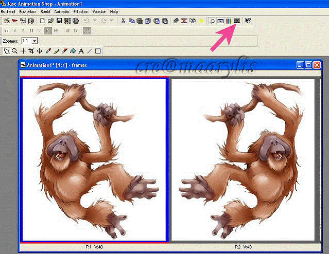Image resolution: width=329 pixels, height=254 pixels.
Task: Click the VCR button right of Pause
Action: point(39,31)
